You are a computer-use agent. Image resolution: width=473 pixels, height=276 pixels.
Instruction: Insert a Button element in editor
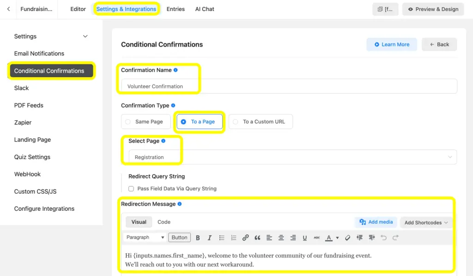tap(180, 237)
